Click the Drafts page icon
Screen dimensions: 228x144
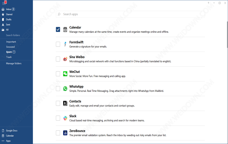click(3, 20)
